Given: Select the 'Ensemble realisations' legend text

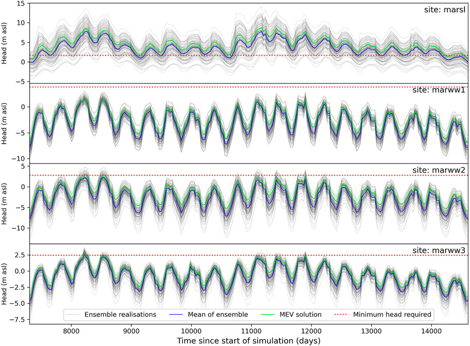Looking at the screenshot, I should pos(120,315).
